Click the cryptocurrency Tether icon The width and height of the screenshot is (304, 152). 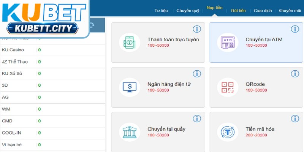click(228, 132)
